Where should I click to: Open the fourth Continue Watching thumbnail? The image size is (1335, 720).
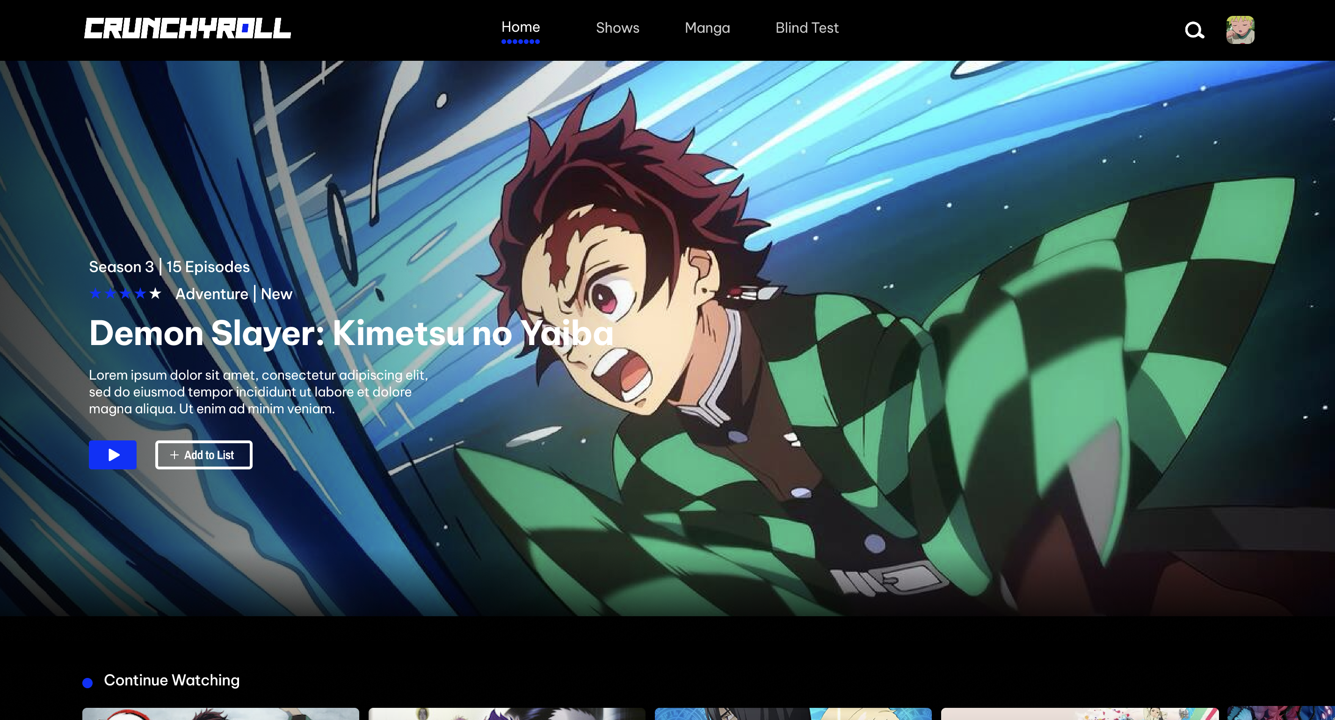1080,714
